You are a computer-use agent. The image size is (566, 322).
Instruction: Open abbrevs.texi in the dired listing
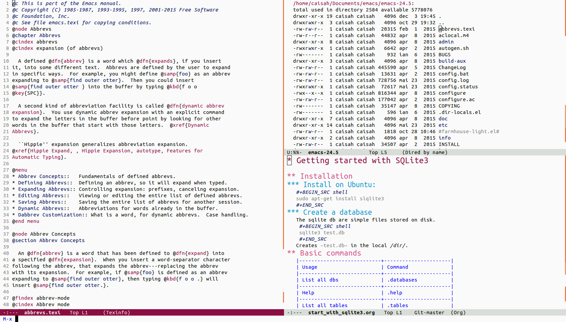pos(457,29)
